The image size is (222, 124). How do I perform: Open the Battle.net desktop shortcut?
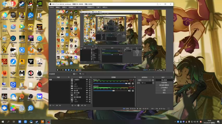pos(31,16)
